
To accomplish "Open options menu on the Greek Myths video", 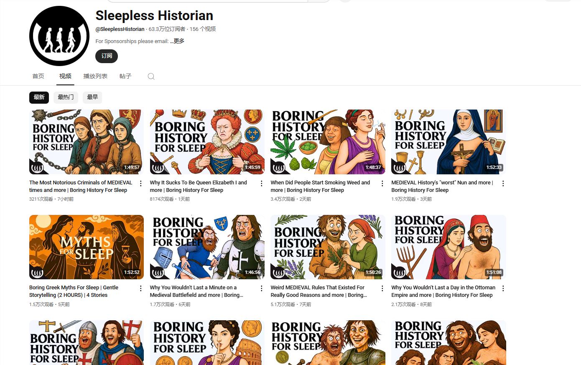I will [x=140, y=288].
